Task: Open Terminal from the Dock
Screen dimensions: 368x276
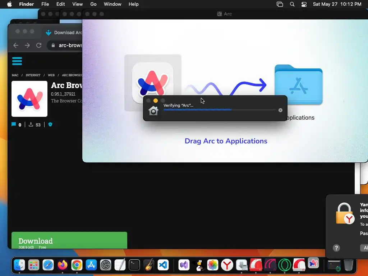Action: tap(134, 265)
